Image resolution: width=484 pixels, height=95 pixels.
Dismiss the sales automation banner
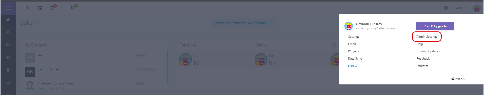coord(271,23)
